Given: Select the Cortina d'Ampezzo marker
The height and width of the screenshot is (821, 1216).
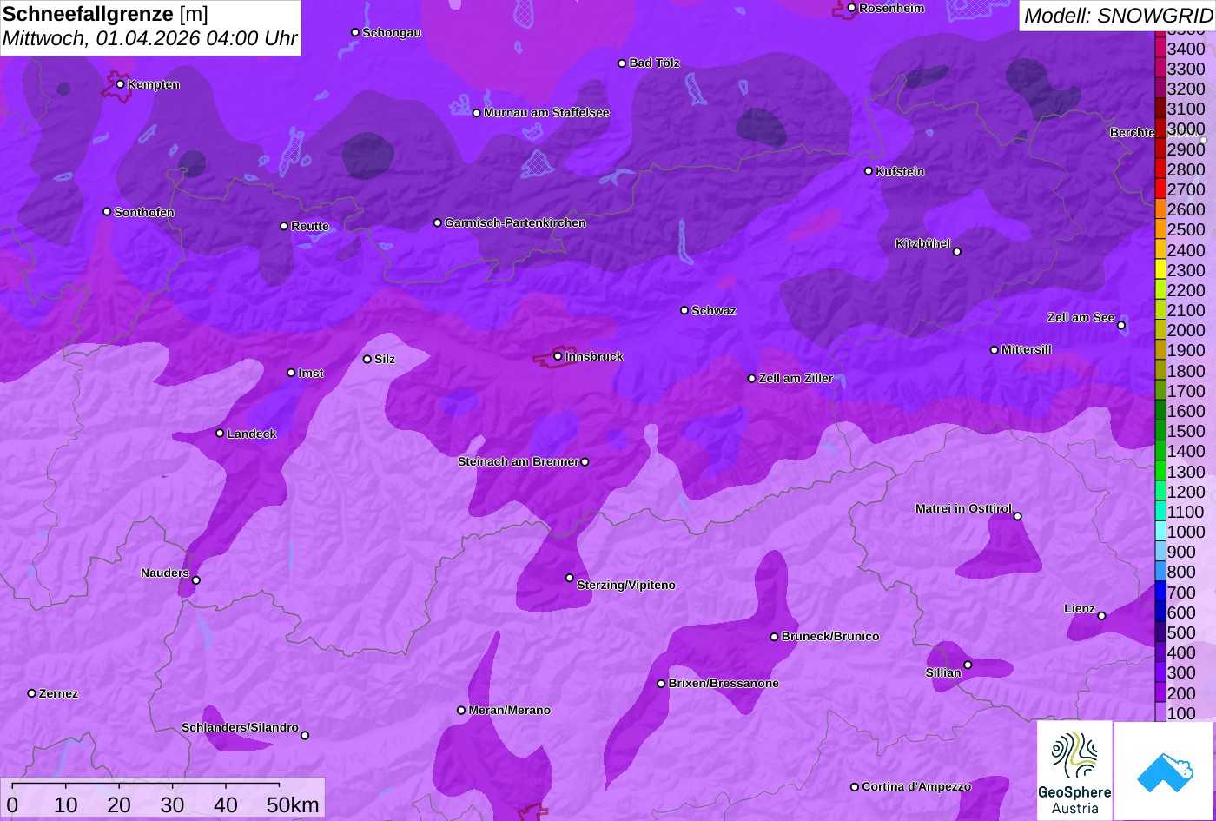Looking at the screenshot, I should coord(855,787).
